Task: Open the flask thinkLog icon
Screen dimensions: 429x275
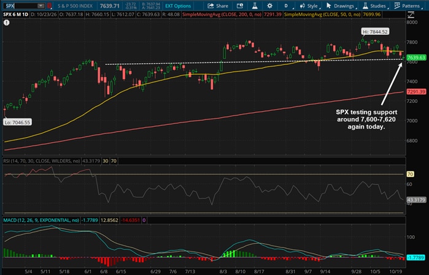Action: (x=255, y=6)
